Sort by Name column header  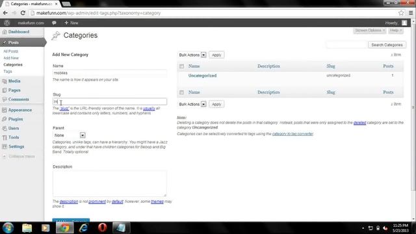pyautogui.click(x=194, y=66)
